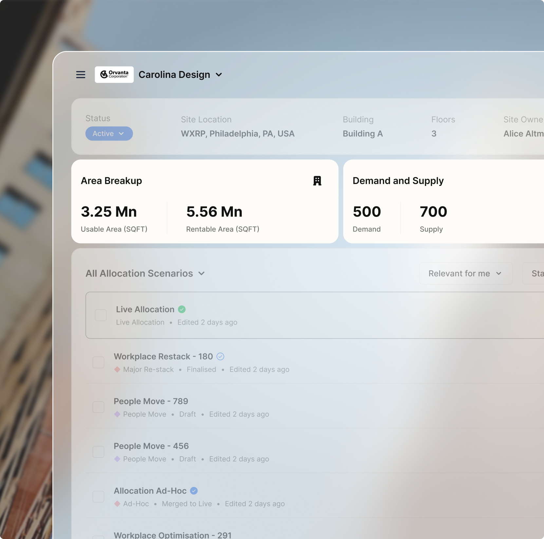Click the Area Breakup heading
The height and width of the screenshot is (539, 544).
(111, 181)
